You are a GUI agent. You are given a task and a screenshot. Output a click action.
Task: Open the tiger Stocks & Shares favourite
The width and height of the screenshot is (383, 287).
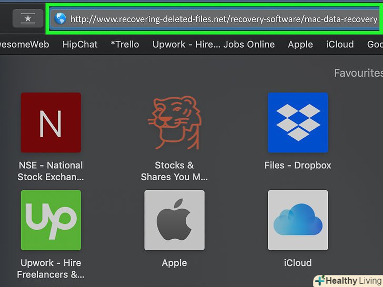pyautogui.click(x=175, y=122)
